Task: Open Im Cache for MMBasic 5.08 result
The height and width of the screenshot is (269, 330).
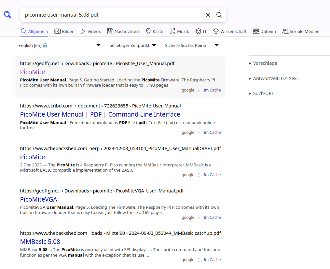Action: click(x=212, y=260)
